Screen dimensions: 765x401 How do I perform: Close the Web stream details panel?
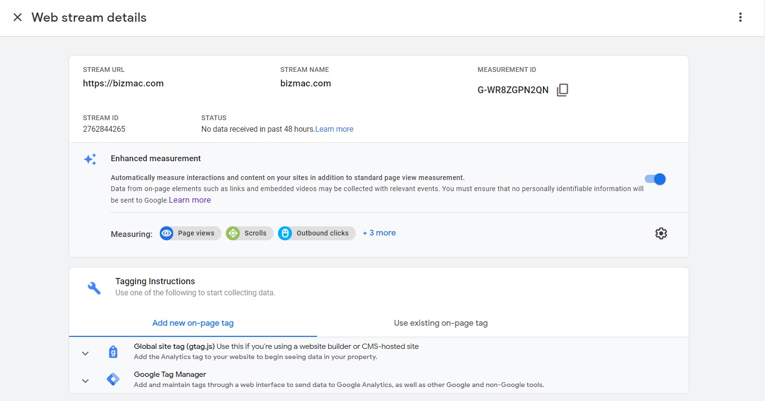(17, 17)
